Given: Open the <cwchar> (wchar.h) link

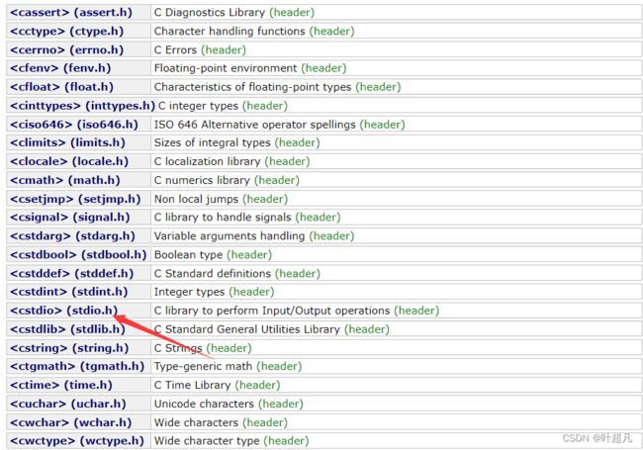Looking at the screenshot, I should 70,423.
